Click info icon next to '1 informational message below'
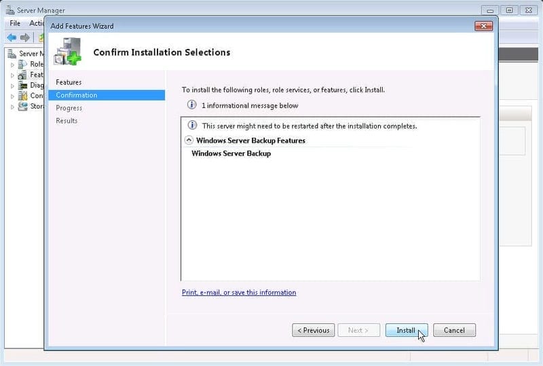 [x=192, y=105]
